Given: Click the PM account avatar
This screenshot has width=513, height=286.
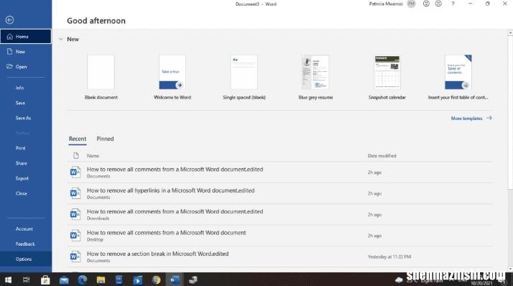Looking at the screenshot, I should (x=411, y=4).
